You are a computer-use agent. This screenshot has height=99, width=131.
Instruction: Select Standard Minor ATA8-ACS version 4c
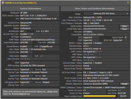tap(92, 49)
